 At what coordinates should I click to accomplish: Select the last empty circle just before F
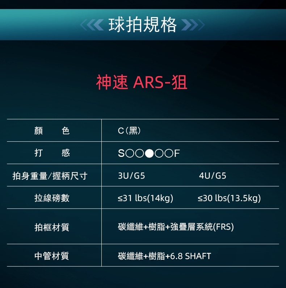(168, 154)
